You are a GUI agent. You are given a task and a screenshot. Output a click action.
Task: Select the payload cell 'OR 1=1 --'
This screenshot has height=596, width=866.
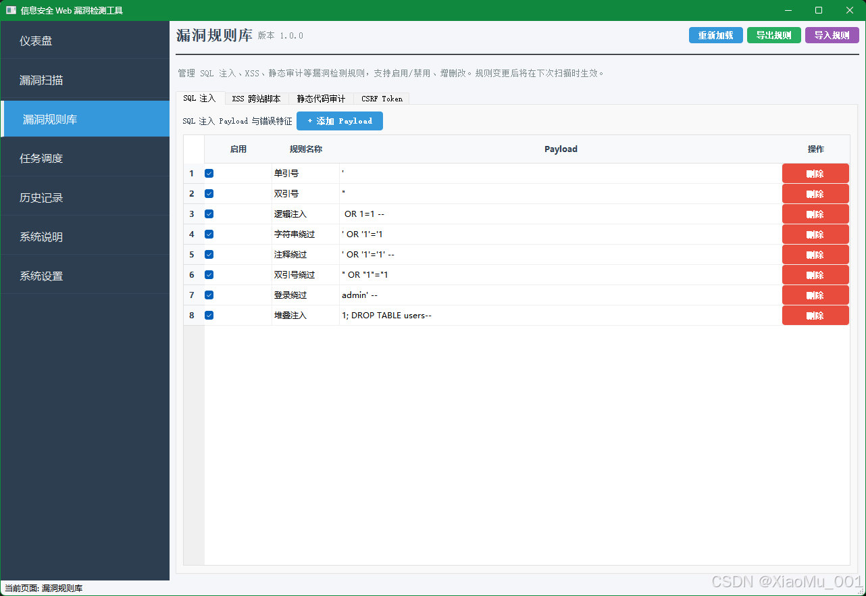(x=561, y=214)
